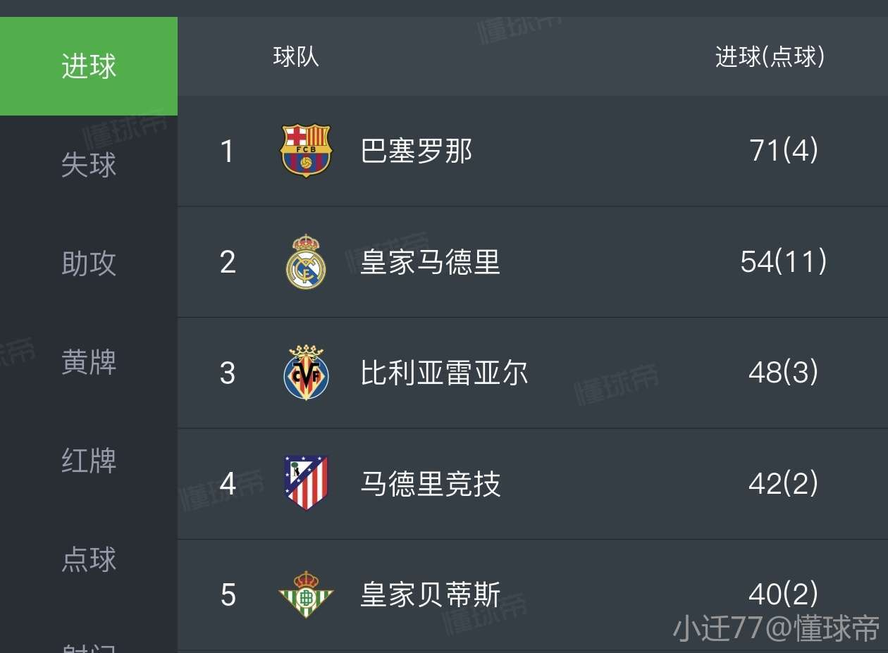The height and width of the screenshot is (653, 888).
Task: Click the Real Madrid crest icon
Action: click(306, 262)
